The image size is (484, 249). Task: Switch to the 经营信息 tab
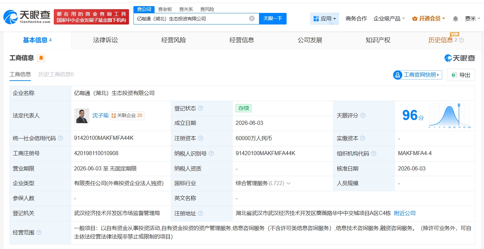242,40
